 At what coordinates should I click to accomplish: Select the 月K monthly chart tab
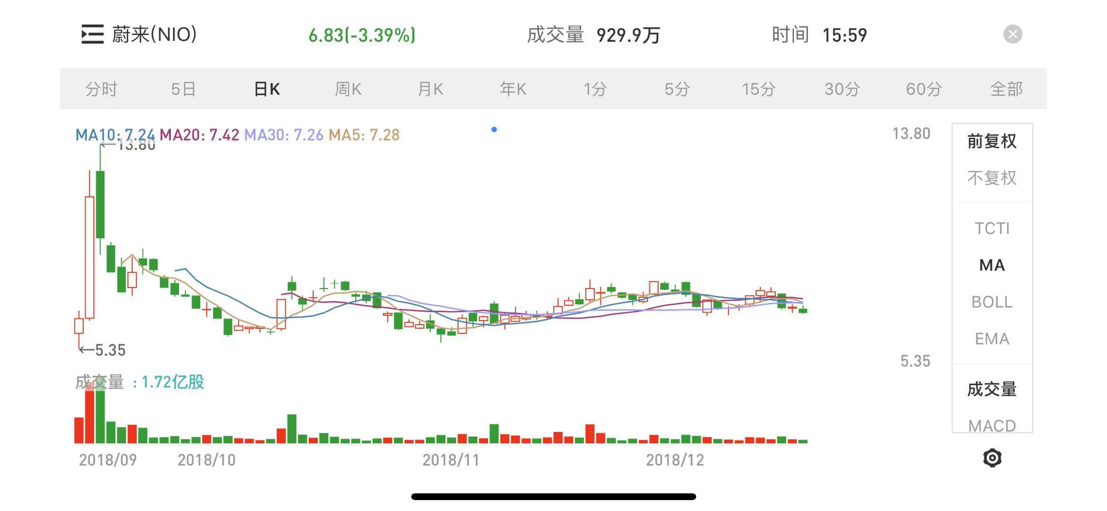point(430,89)
